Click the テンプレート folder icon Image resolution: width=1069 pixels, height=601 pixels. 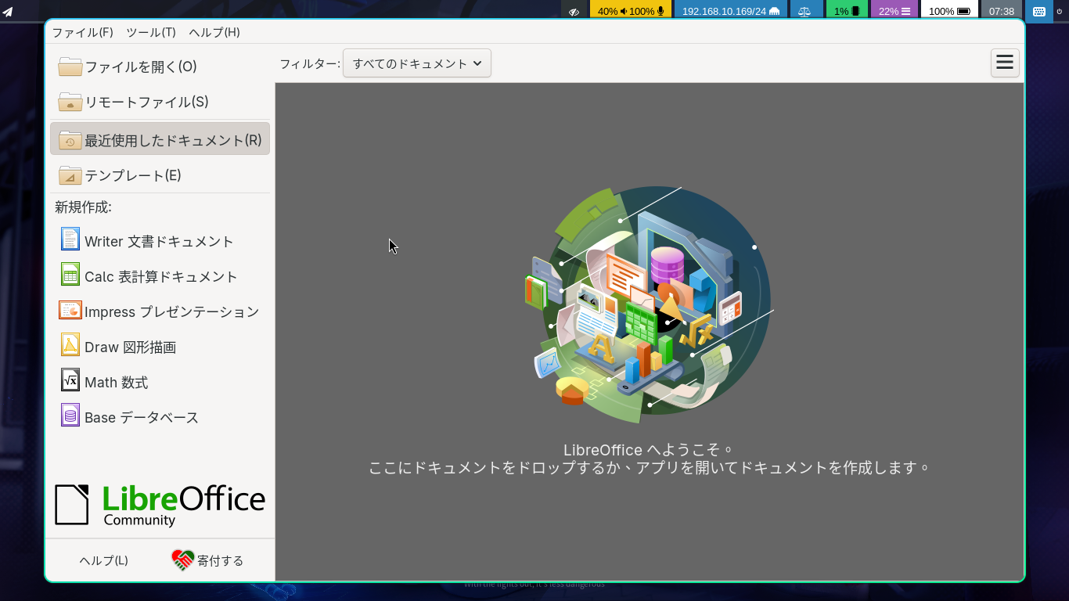click(x=70, y=175)
